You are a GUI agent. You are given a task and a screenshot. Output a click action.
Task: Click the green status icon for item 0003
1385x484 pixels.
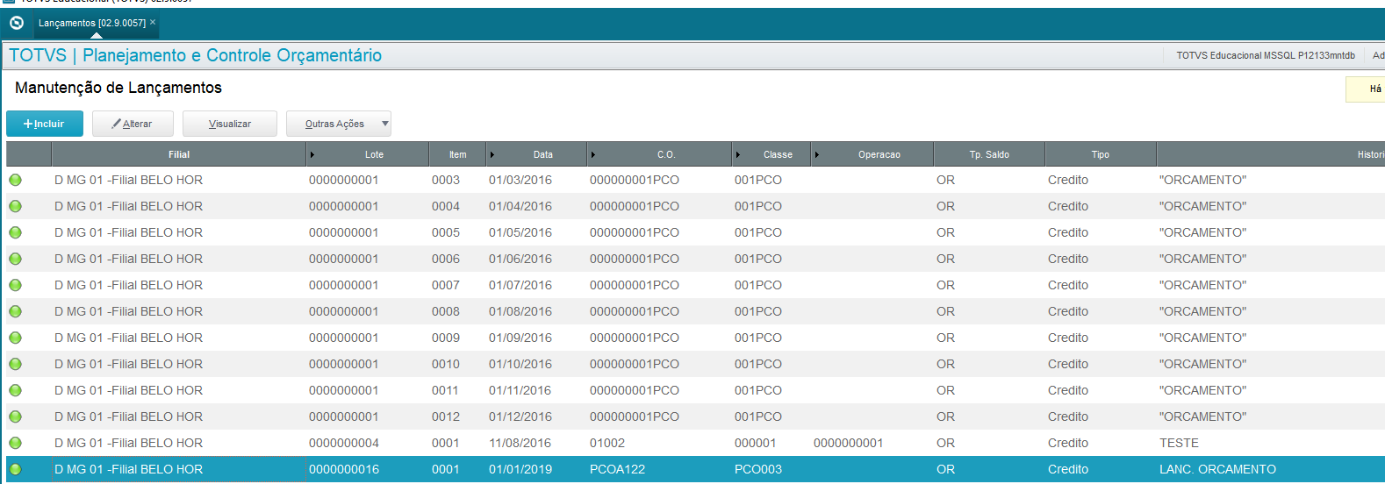click(x=15, y=180)
